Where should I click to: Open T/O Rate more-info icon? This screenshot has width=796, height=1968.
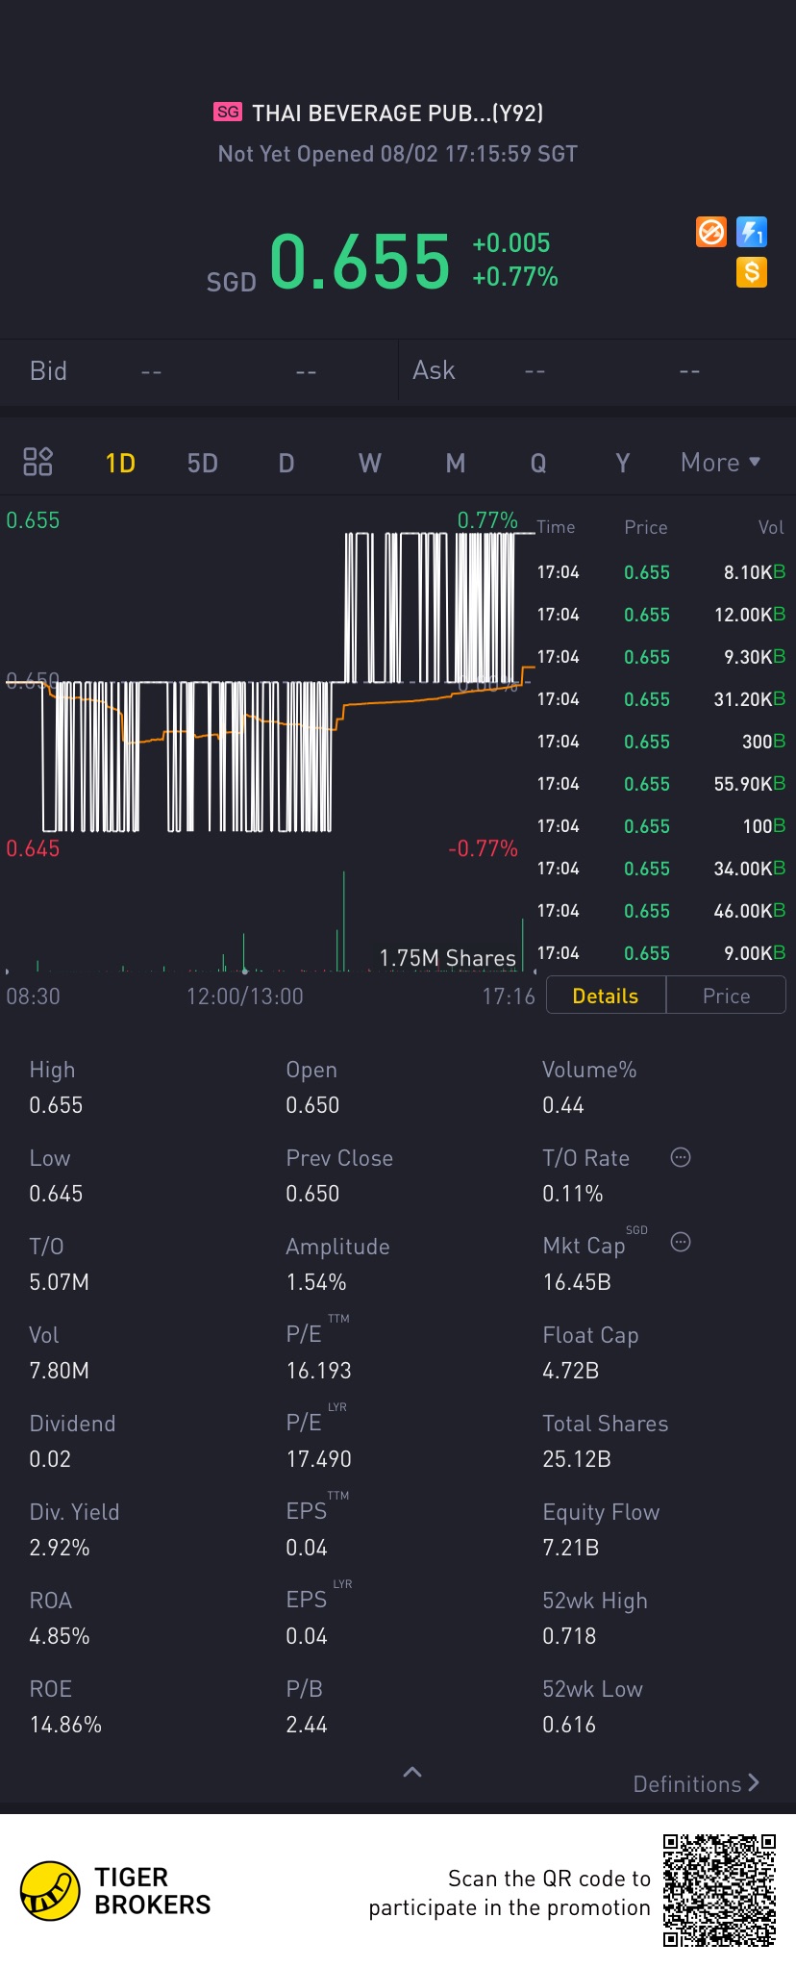[x=681, y=1157]
